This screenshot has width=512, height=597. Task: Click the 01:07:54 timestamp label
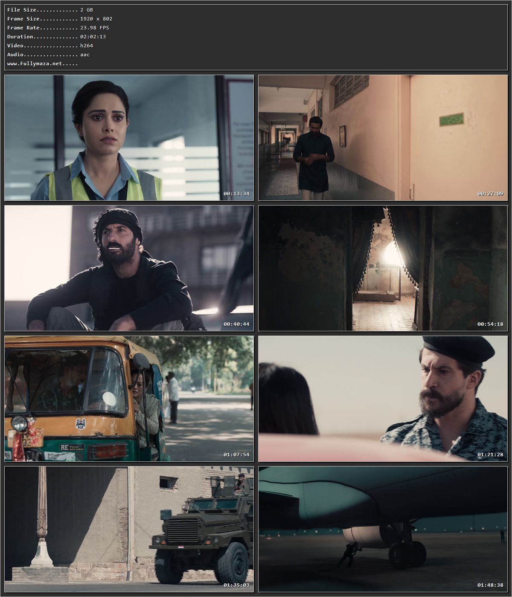[x=236, y=455]
